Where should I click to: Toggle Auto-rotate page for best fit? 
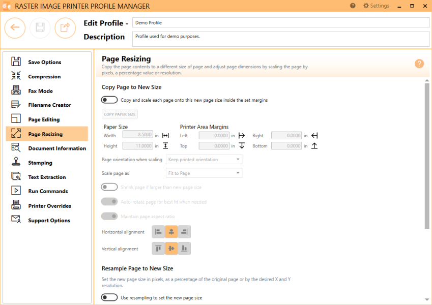click(x=109, y=201)
